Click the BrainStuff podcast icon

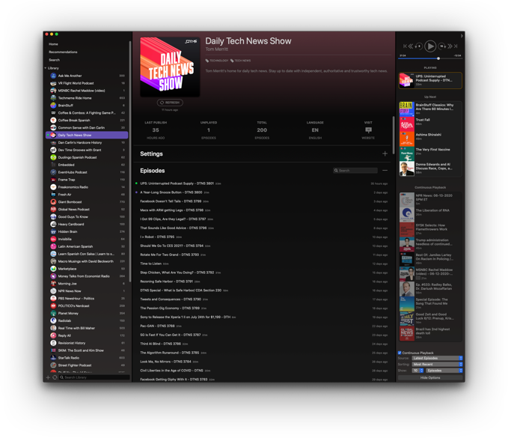pyautogui.click(x=53, y=106)
